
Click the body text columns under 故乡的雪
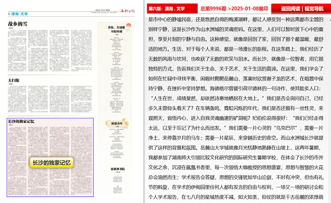pyautogui.click(x=50, y=50)
